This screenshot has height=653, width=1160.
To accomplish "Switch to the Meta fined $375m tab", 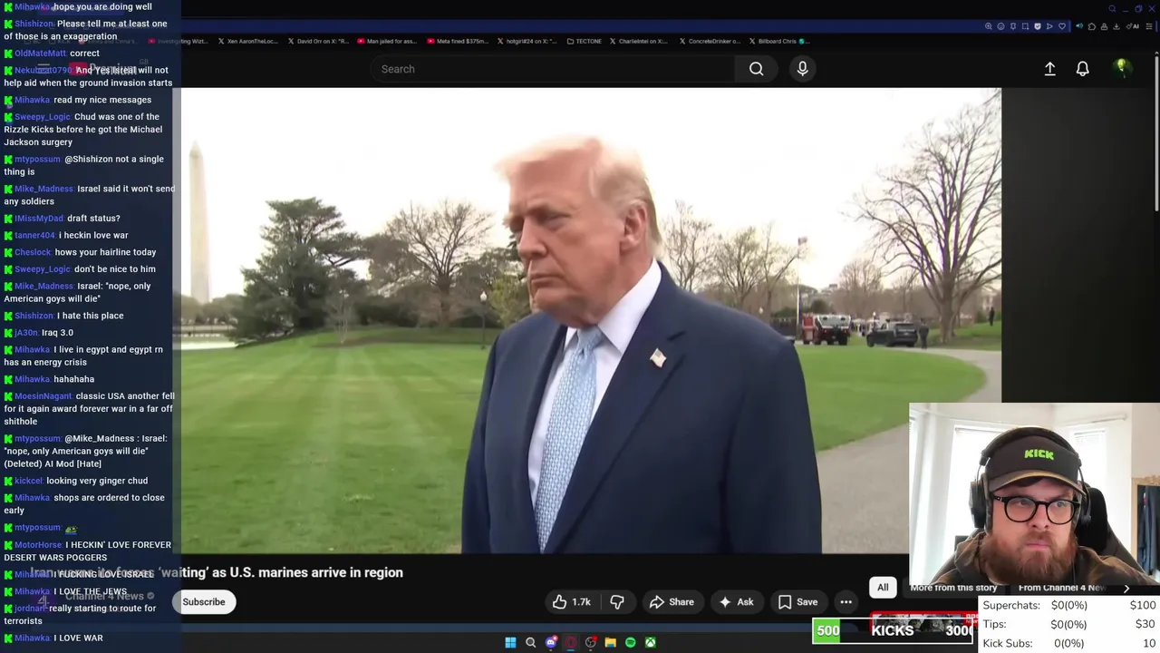I will pyautogui.click(x=457, y=41).
